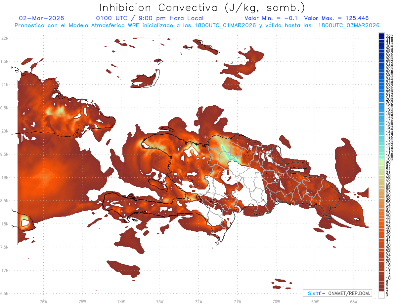Image resolution: width=397 pixels, height=306 pixels.
Task: Click the '1800UTC_03MAR2026' validity timestamp
Action: 349,25
